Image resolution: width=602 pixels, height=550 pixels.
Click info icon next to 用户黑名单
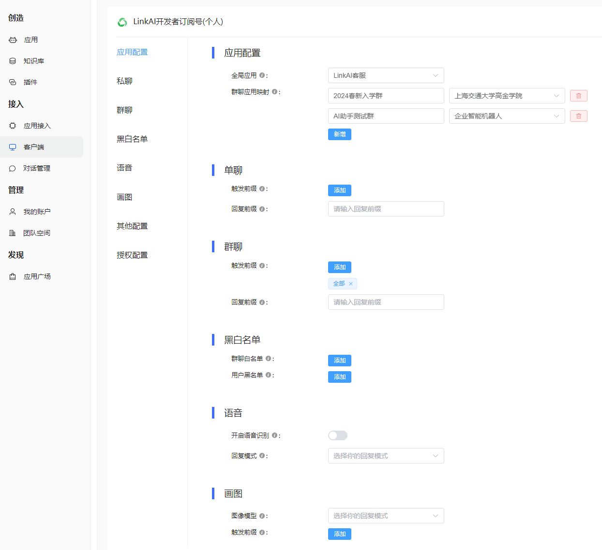(x=268, y=375)
